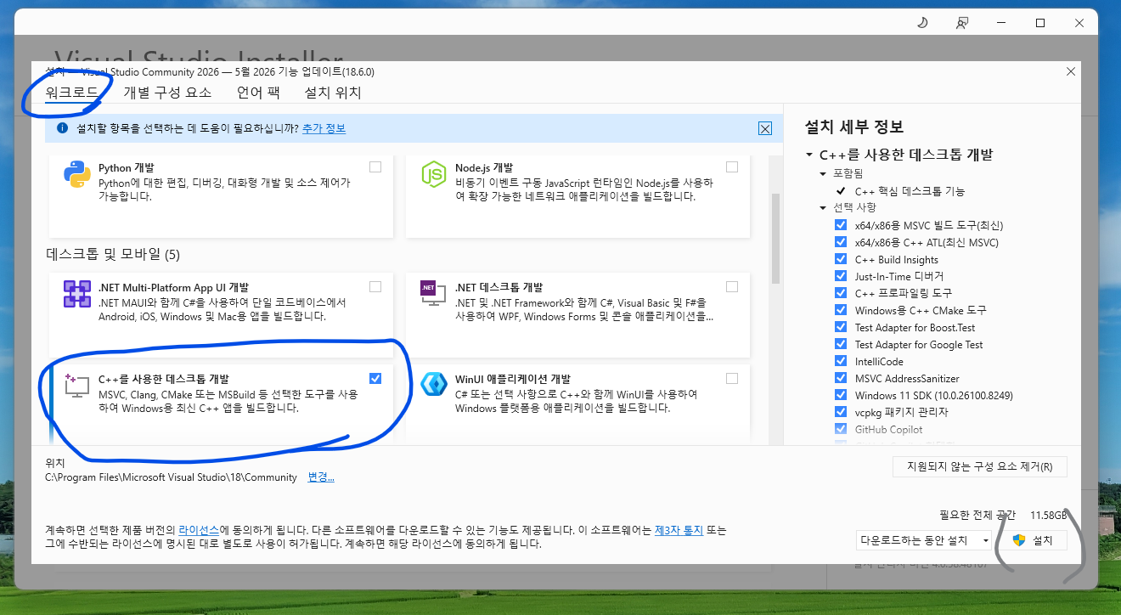The image size is (1121, 615).
Task: Click the 설치 세부 정보 heading
Action: [x=854, y=127]
